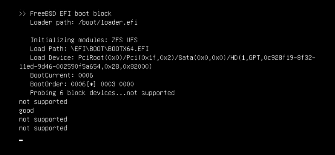Click the [*] marker in BootOrder
The width and height of the screenshot is (335, 155).
point(91,84)
